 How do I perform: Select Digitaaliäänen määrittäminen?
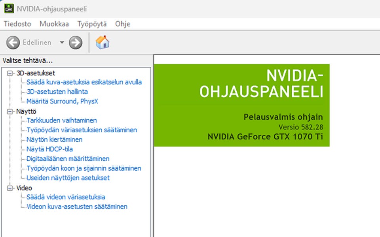tap(68, 159)
